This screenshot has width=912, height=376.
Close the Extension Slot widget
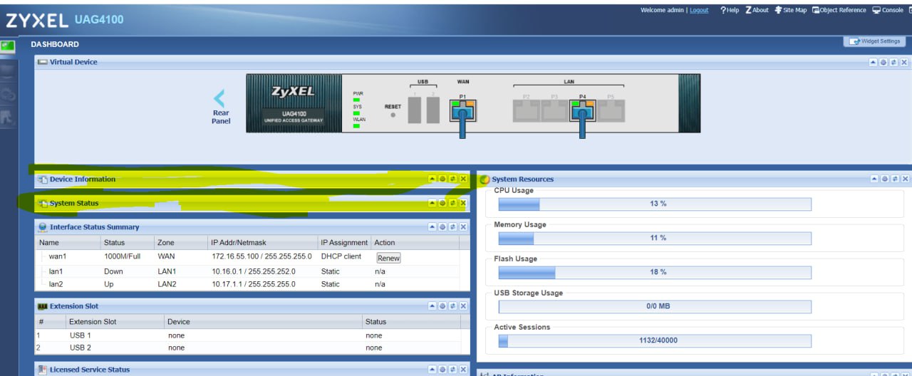point(463,305)
